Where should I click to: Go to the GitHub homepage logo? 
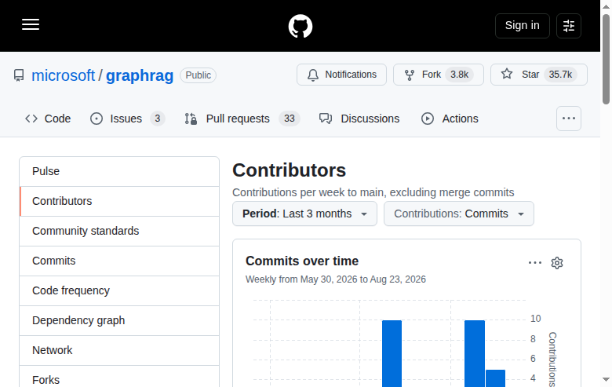click(x=301, y=26)
